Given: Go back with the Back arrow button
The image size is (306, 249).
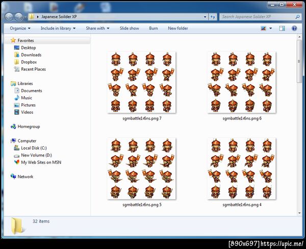Looking at the screenshot, I should (x=9, y=17).
